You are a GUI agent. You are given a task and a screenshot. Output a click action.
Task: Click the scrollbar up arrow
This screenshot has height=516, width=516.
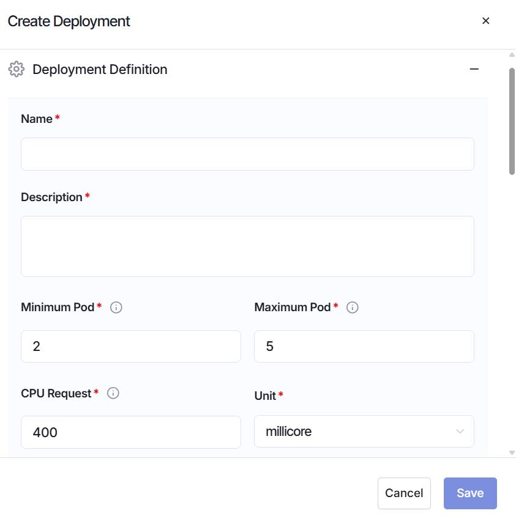click(x=512, y=55)
